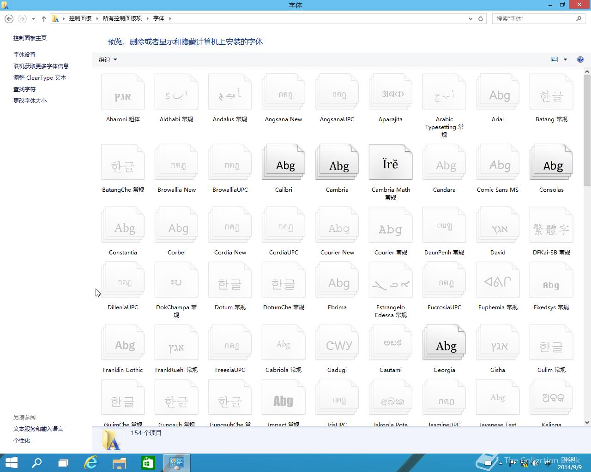This screenshot has width=591, height=472.
Task: Click the scrollbar down arrow
Action: pos(587,422)
